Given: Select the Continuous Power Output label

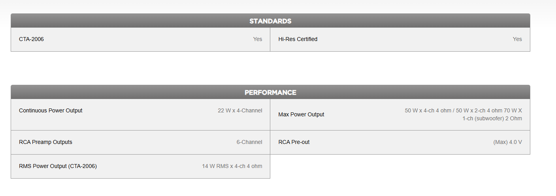Looking at the screenshot, I should [51, 110].
